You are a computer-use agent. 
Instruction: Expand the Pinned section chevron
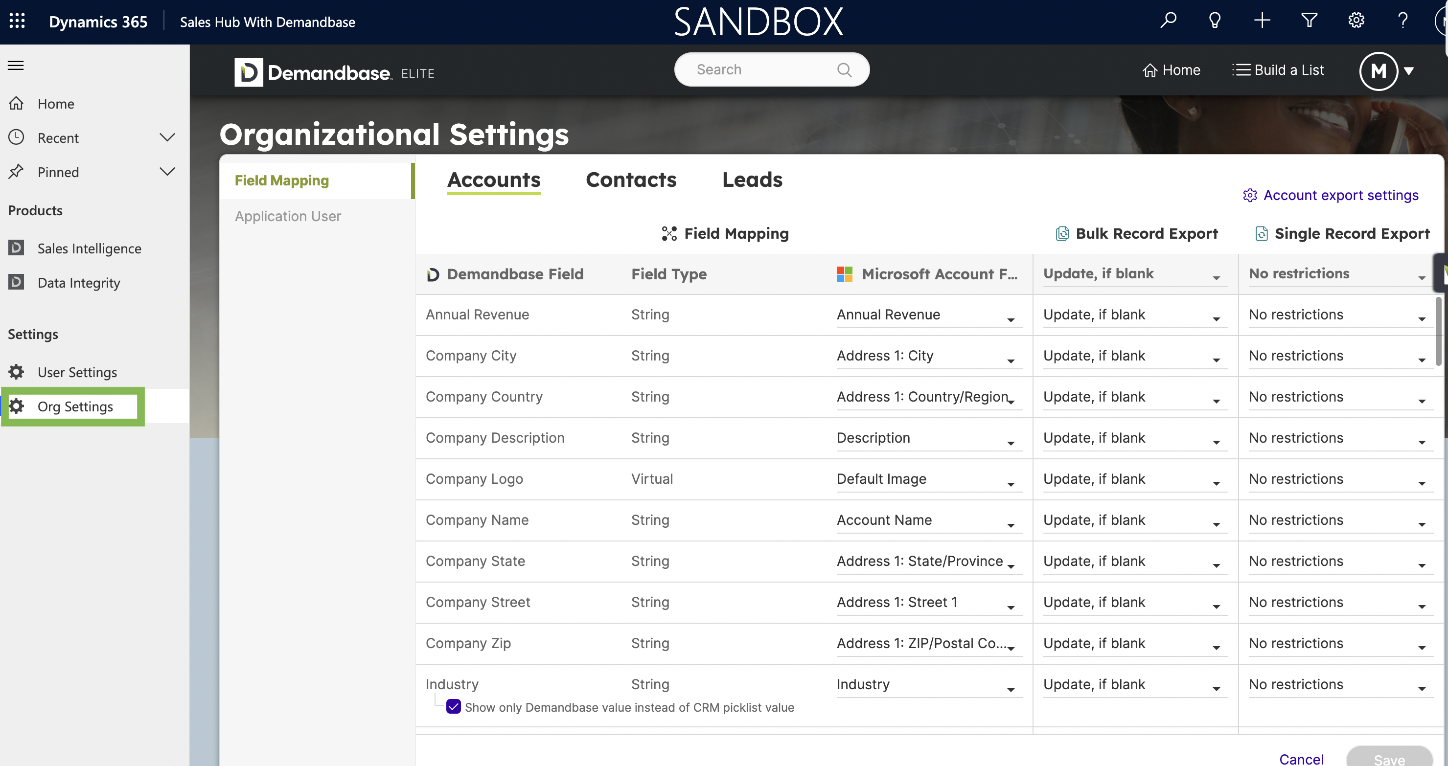coord(167,171)
